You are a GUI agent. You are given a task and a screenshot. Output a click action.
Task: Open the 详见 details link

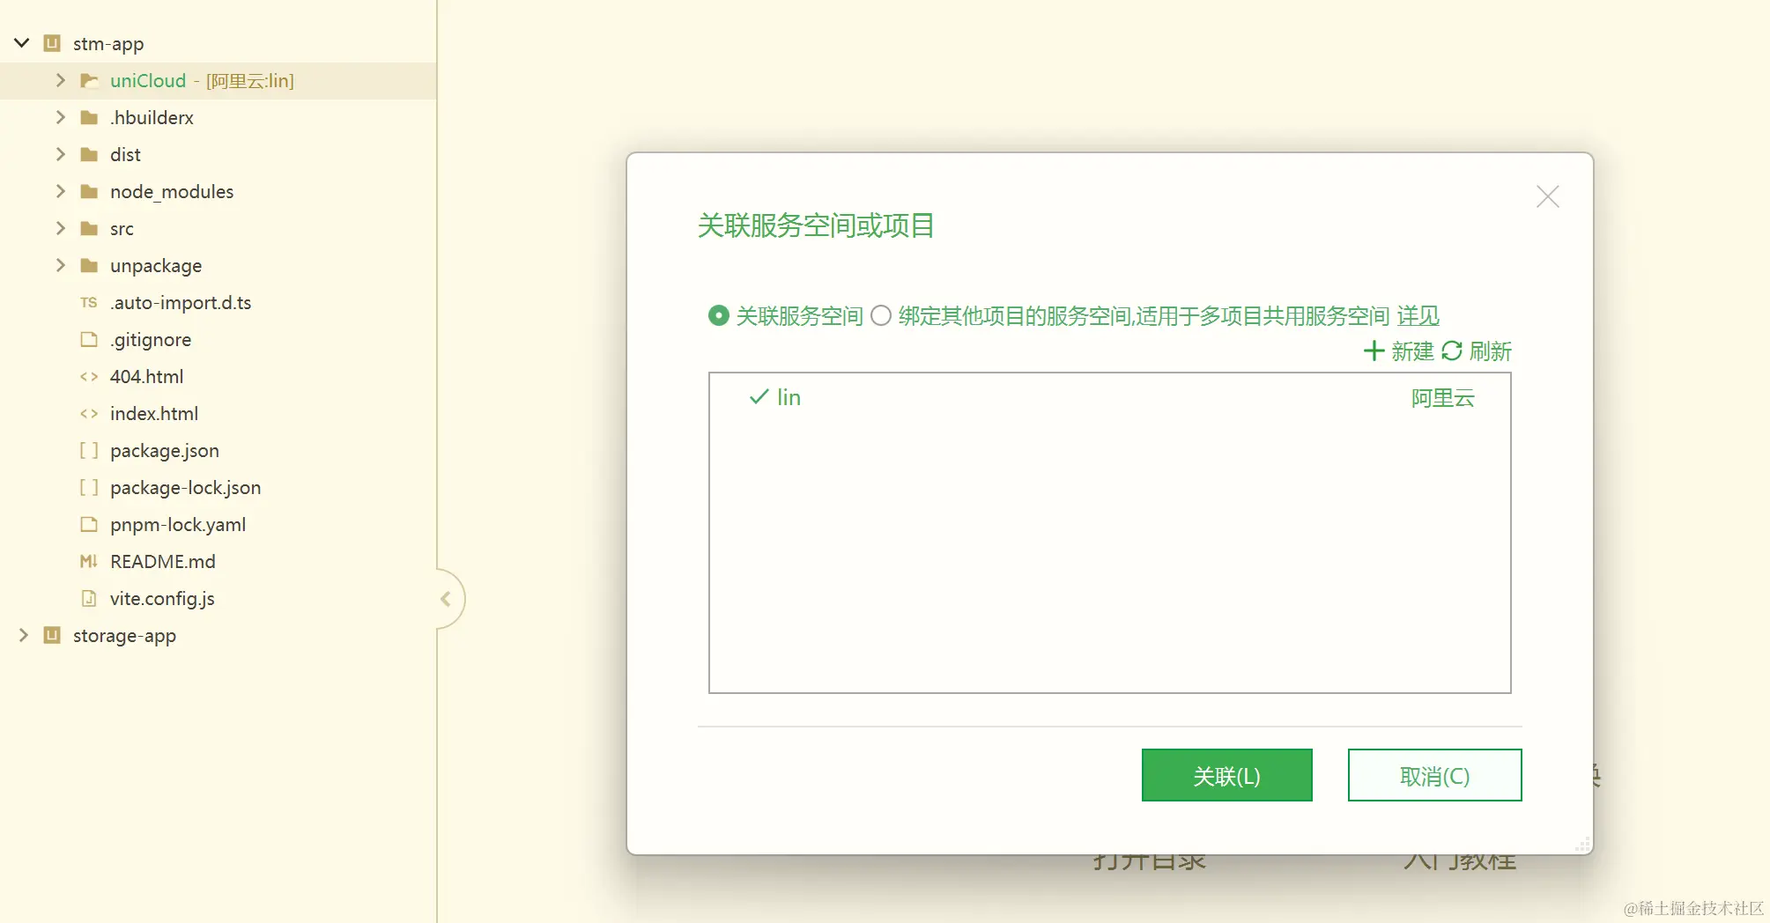[x=1418, y=315]
